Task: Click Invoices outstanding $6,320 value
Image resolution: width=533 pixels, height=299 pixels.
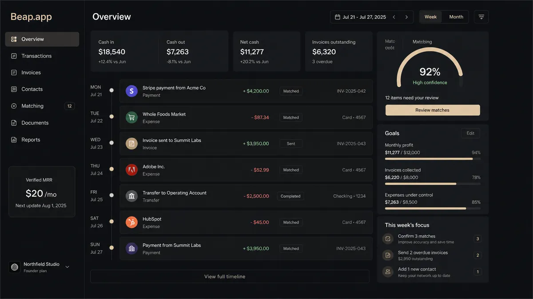Action: pyautogui.click(x=324, y=52)
